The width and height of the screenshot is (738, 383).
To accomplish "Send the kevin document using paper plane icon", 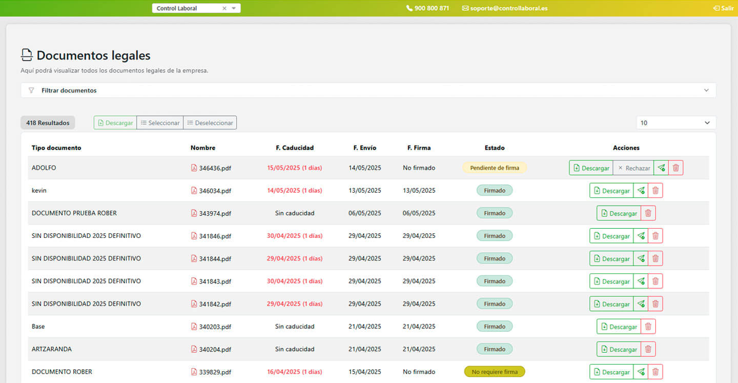I will tap(641, 191).
